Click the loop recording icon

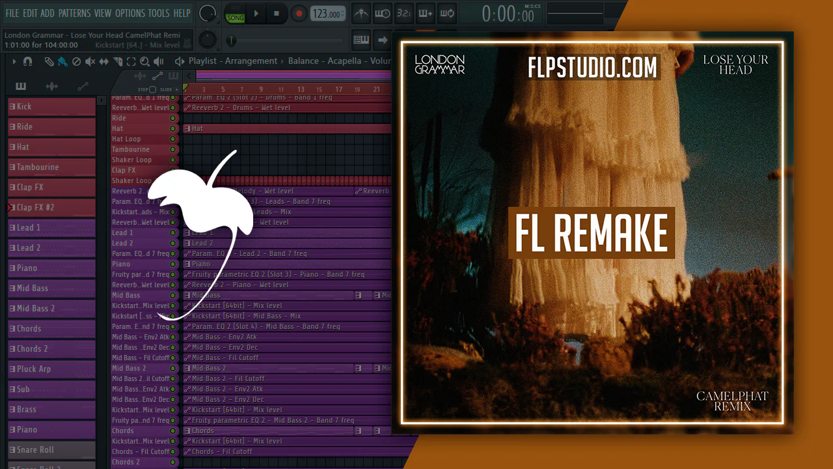446,13
